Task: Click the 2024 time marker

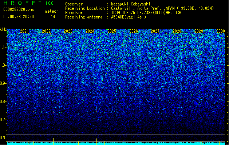Action: click(x=90, y=31)
